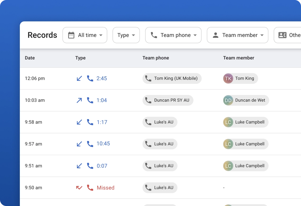The height and width of the screenshot is (206, 301).
Task: Open the Other filter dropdown with contact icon
Action: pos(287,35)
